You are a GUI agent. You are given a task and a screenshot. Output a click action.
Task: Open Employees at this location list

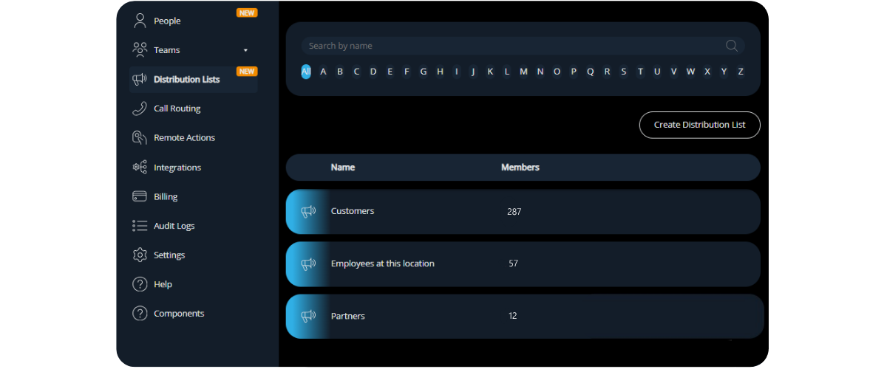[382, 263]
